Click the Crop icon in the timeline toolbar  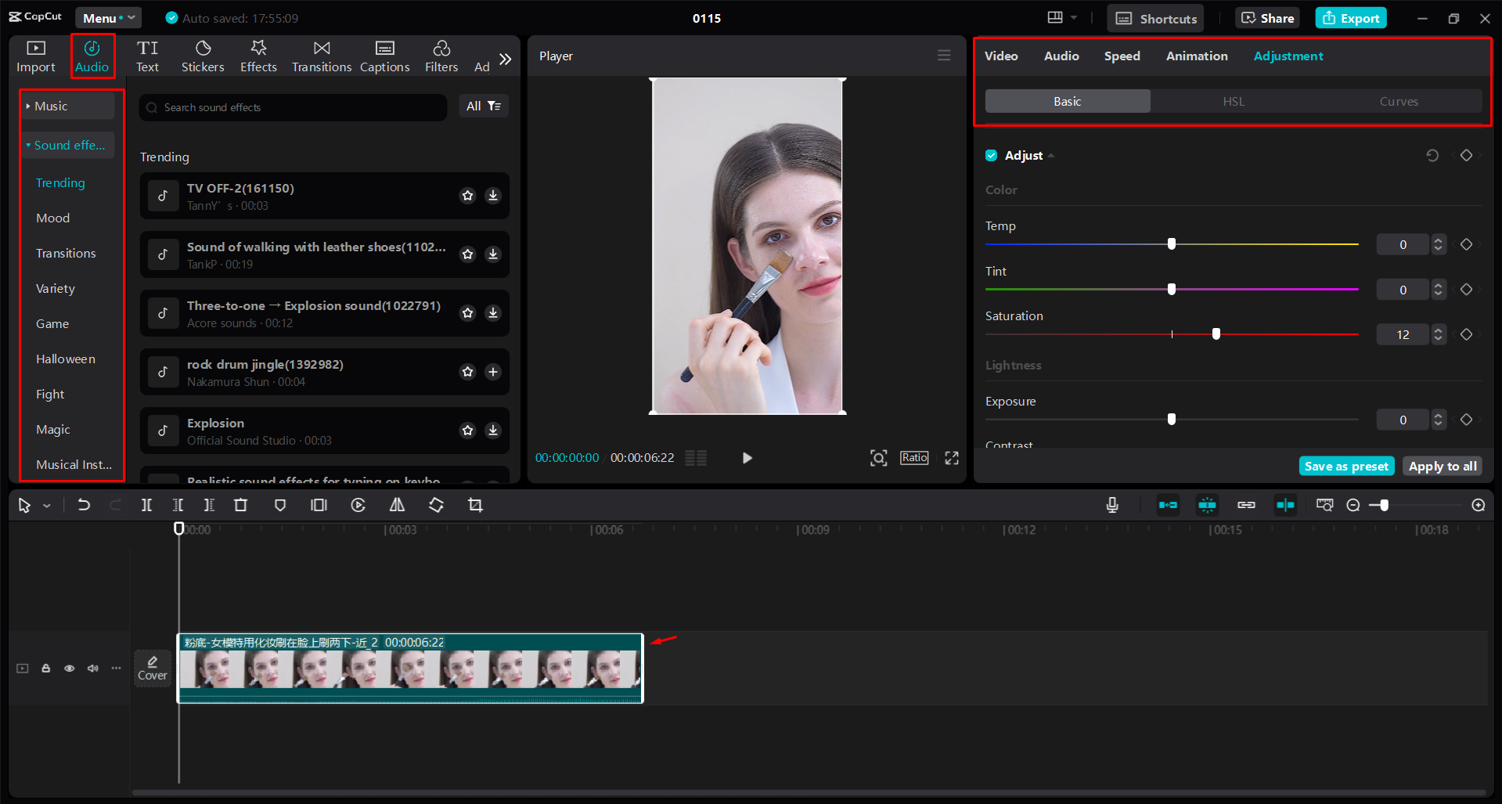pyautogui.click(x=475, y=505)
